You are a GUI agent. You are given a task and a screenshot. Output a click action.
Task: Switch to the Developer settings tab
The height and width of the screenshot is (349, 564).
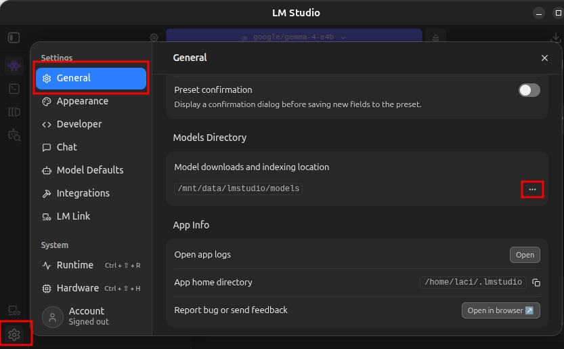click(79, 124)
